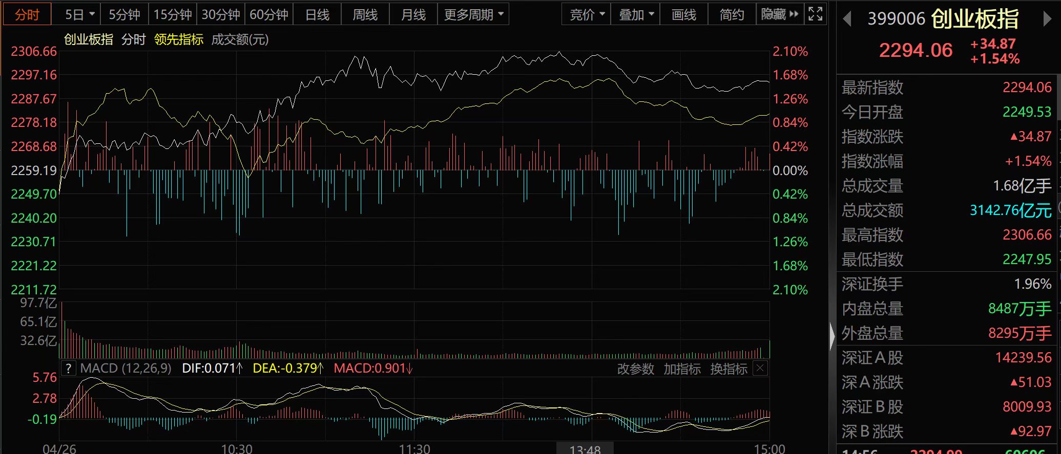
Task: Select the 60分钟 period tab
Action: pos(268,15)
